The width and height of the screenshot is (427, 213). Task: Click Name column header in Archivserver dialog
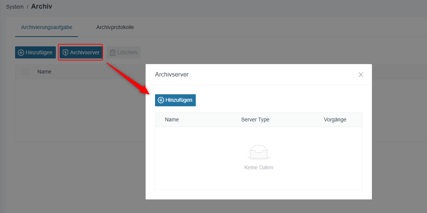[172, 120]
